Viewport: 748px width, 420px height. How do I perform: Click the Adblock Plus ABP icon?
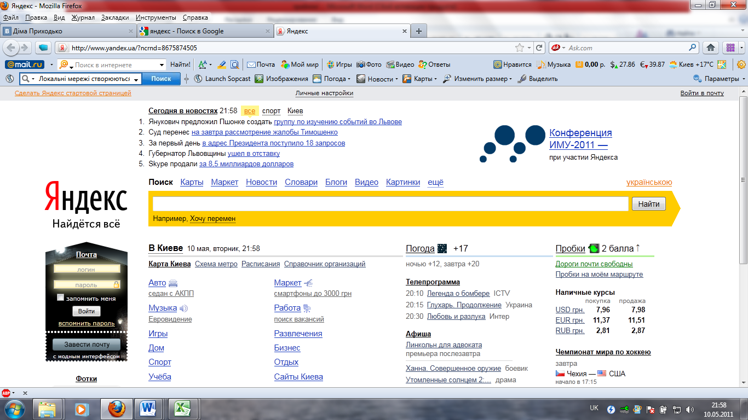(6, 393)
